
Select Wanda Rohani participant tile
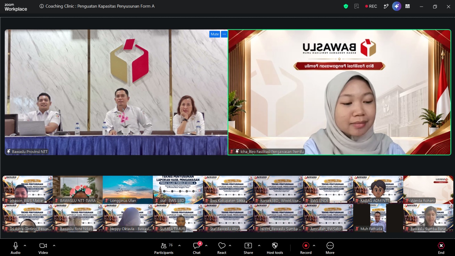[x=428, y=190]
